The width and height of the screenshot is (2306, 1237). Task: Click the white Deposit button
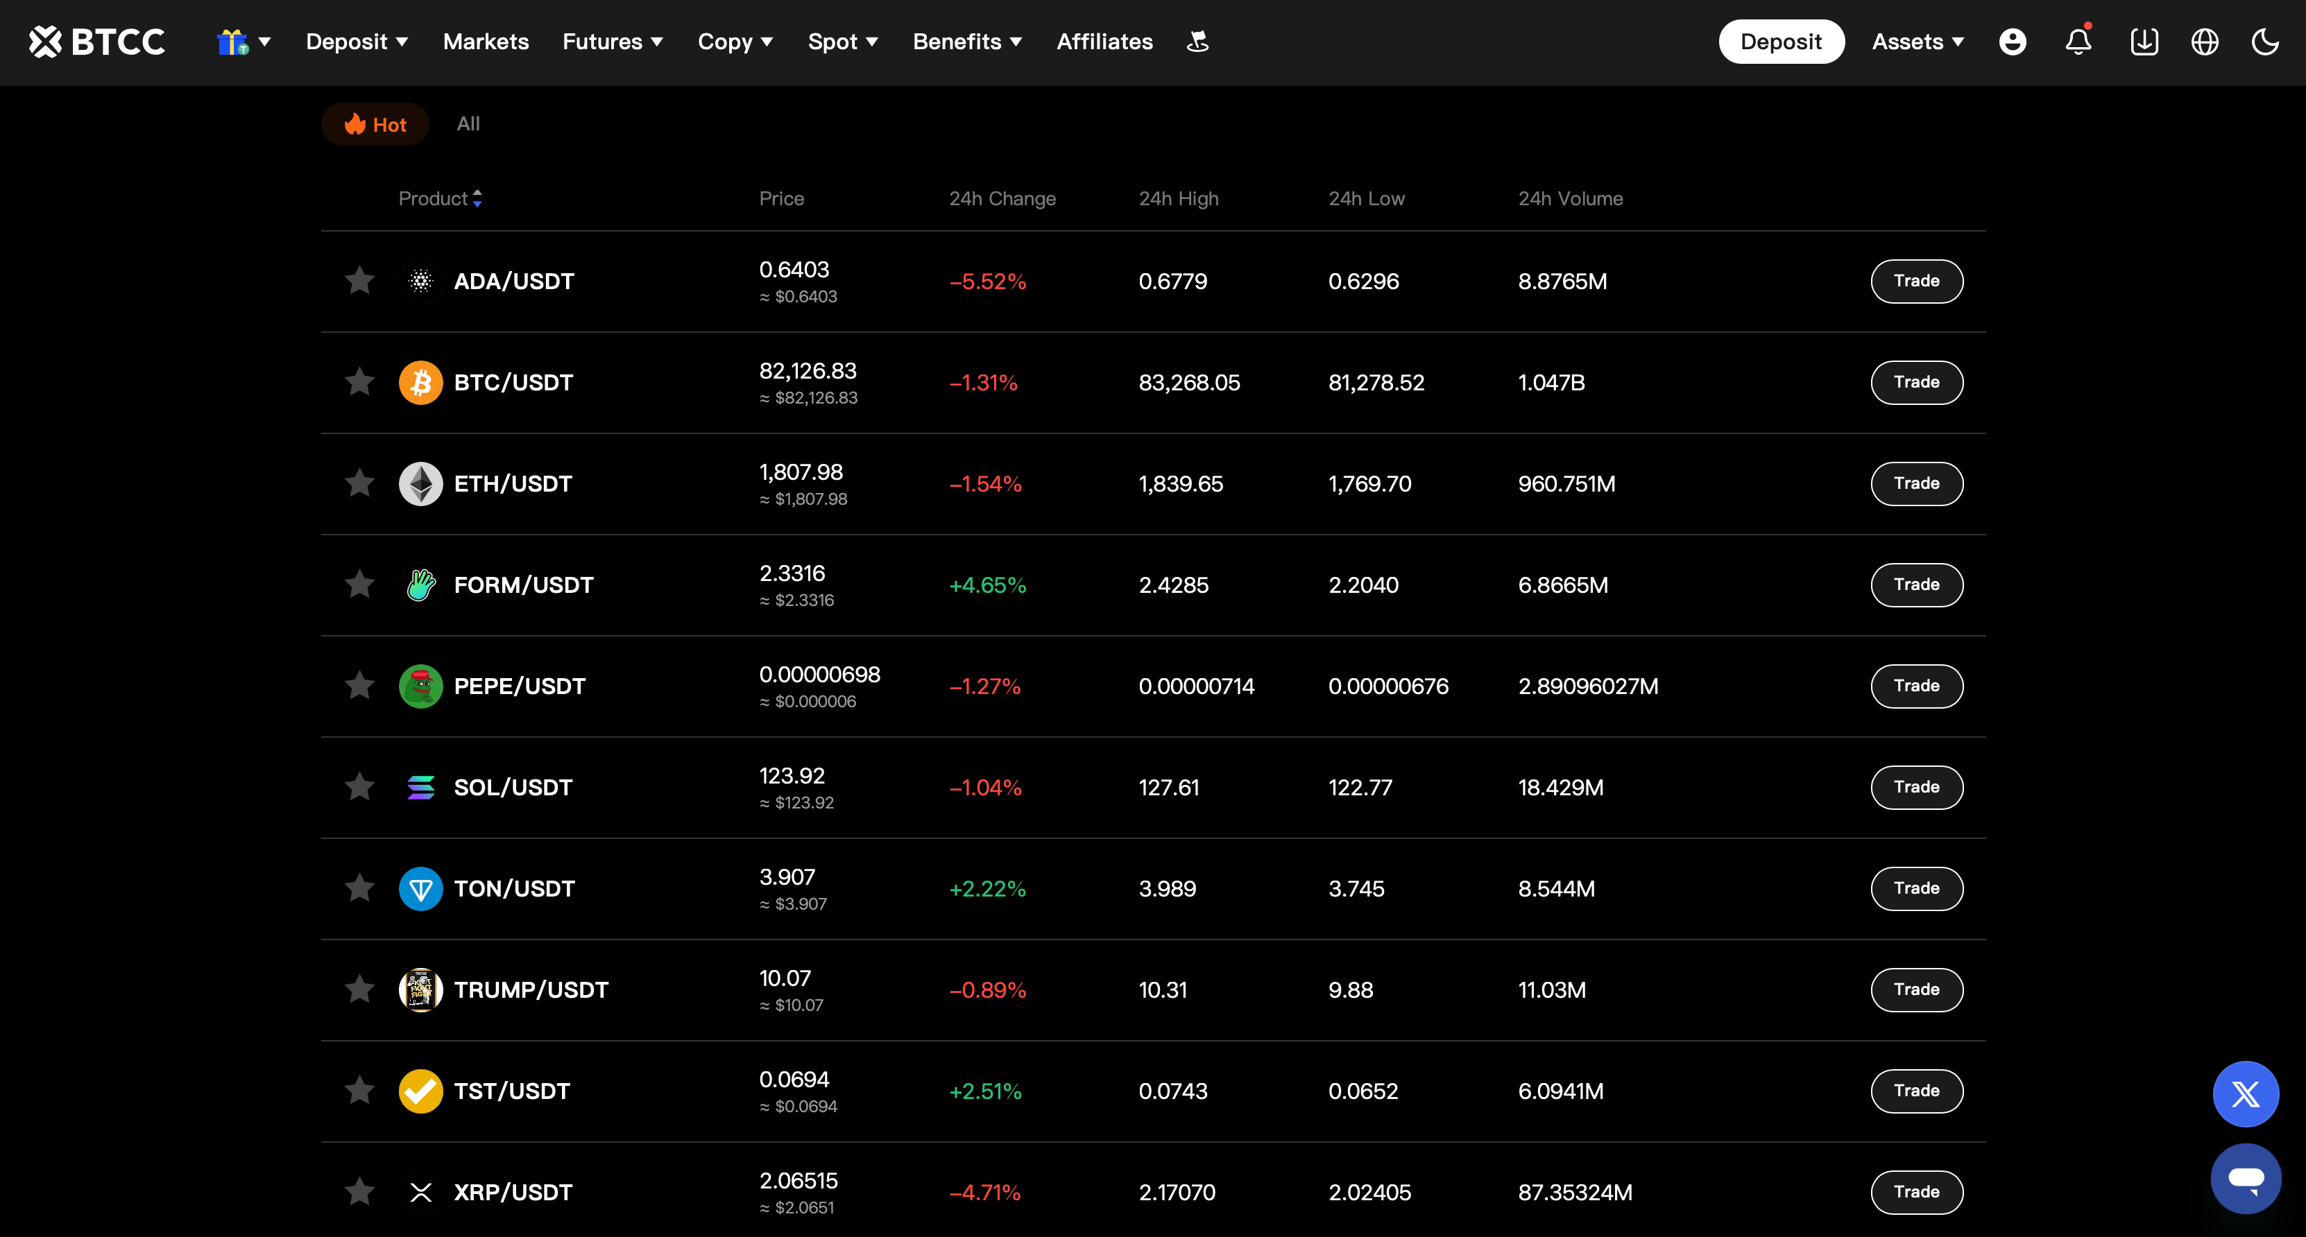[1781, 41]
